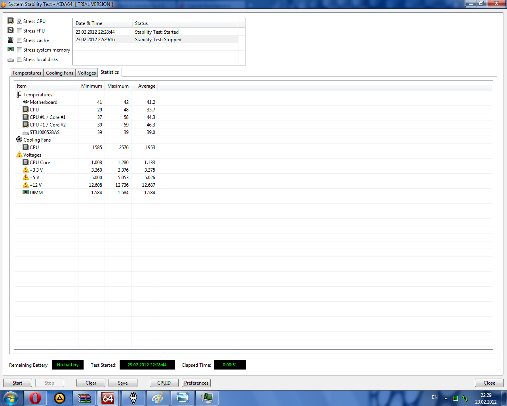Viewport: 507px width, 406px height.
Task: Click the CPU fan maximum value 2576
Action: coord(124,147)
